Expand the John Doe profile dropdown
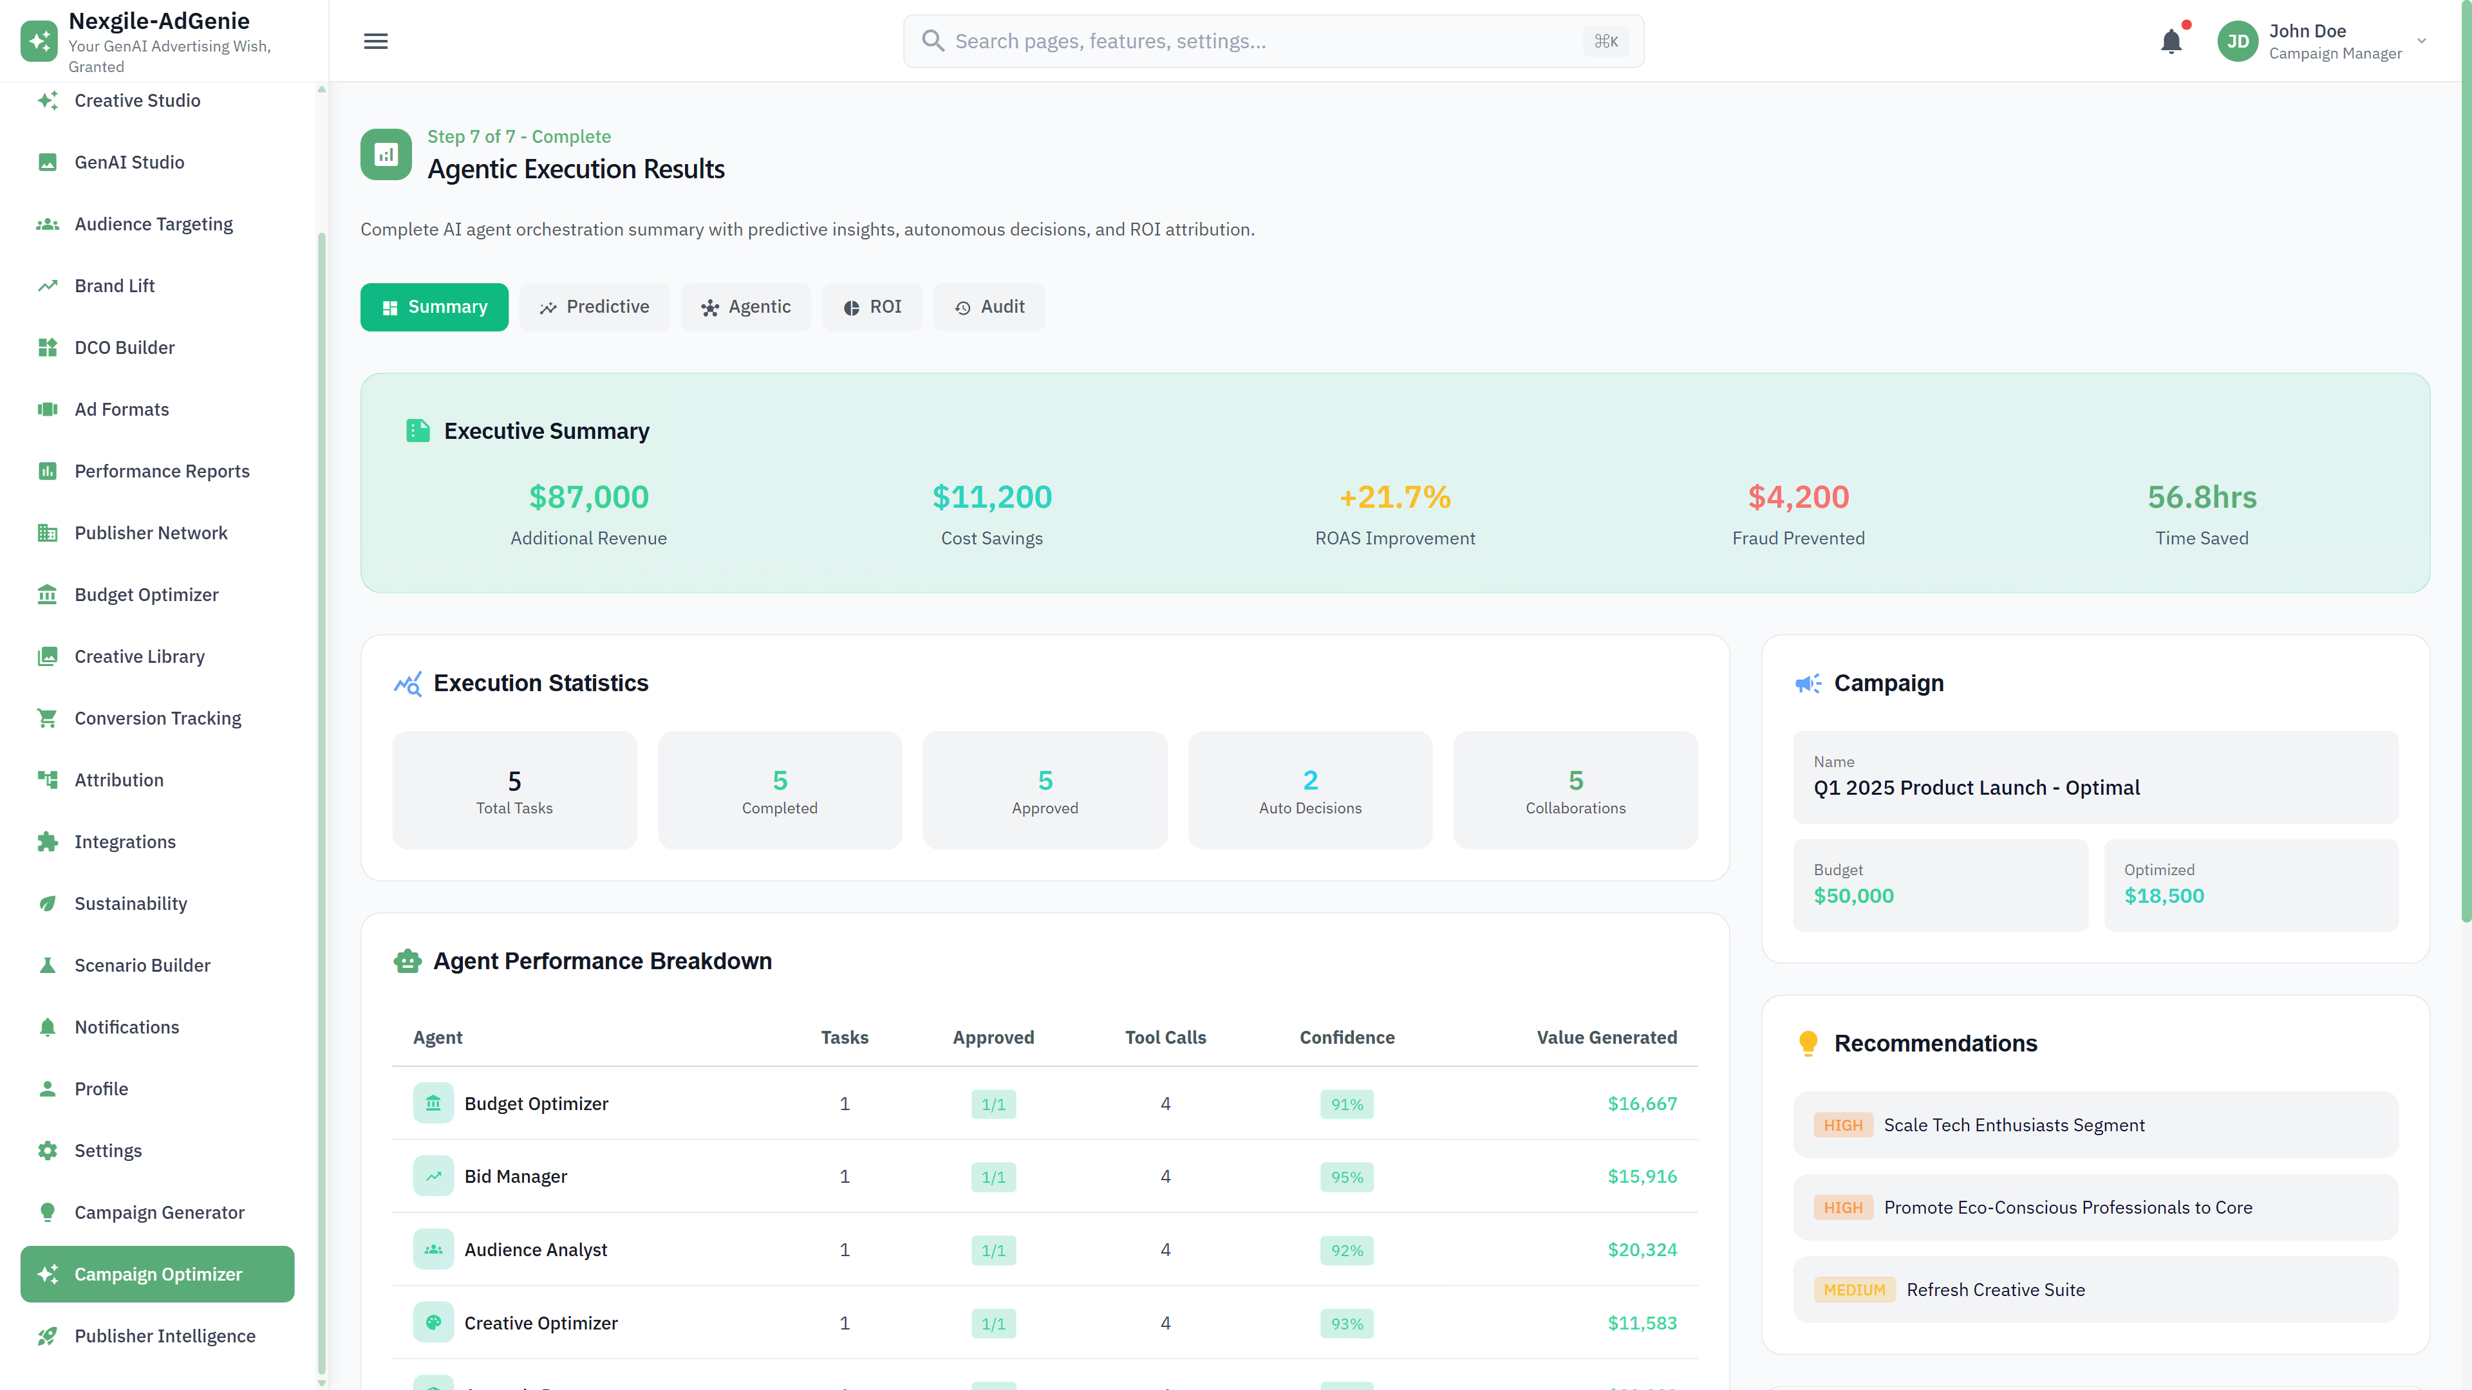 [x=2421, y=41]
